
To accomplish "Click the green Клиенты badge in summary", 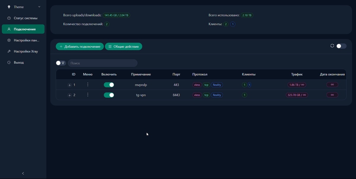I will pos(226,24).
